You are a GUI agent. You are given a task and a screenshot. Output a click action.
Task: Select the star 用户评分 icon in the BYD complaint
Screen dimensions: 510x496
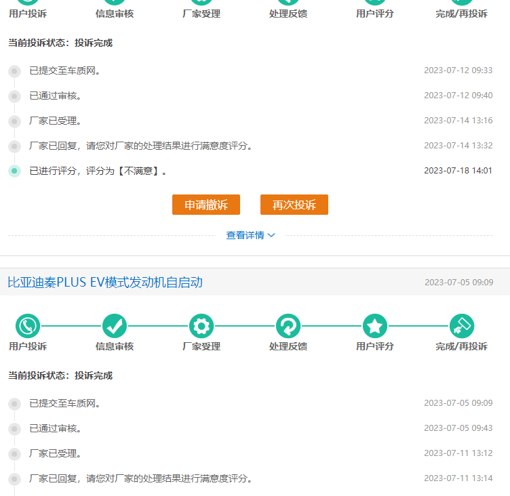[x=375, y=326]
